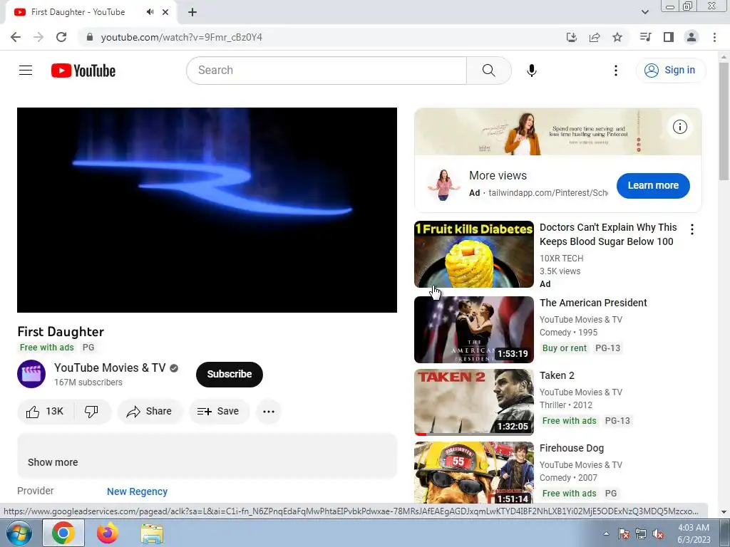This screenshot has width=730, height=547.
Task: Start voice search with microphone icon
Action: pos(532,71)
